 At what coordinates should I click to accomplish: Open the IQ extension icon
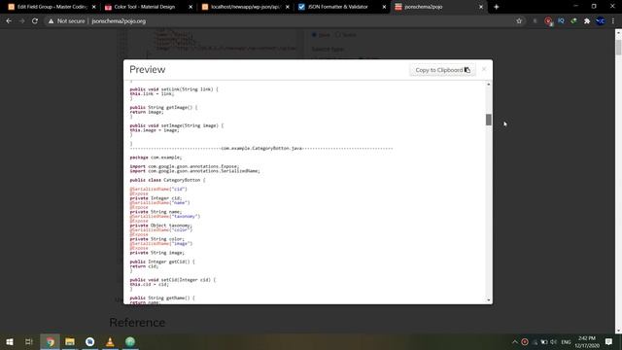[561, 21]
